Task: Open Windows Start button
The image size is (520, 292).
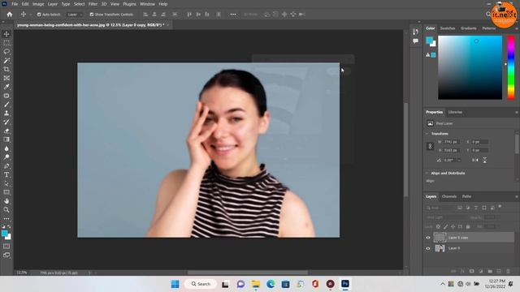Action: tap(175, 284)
